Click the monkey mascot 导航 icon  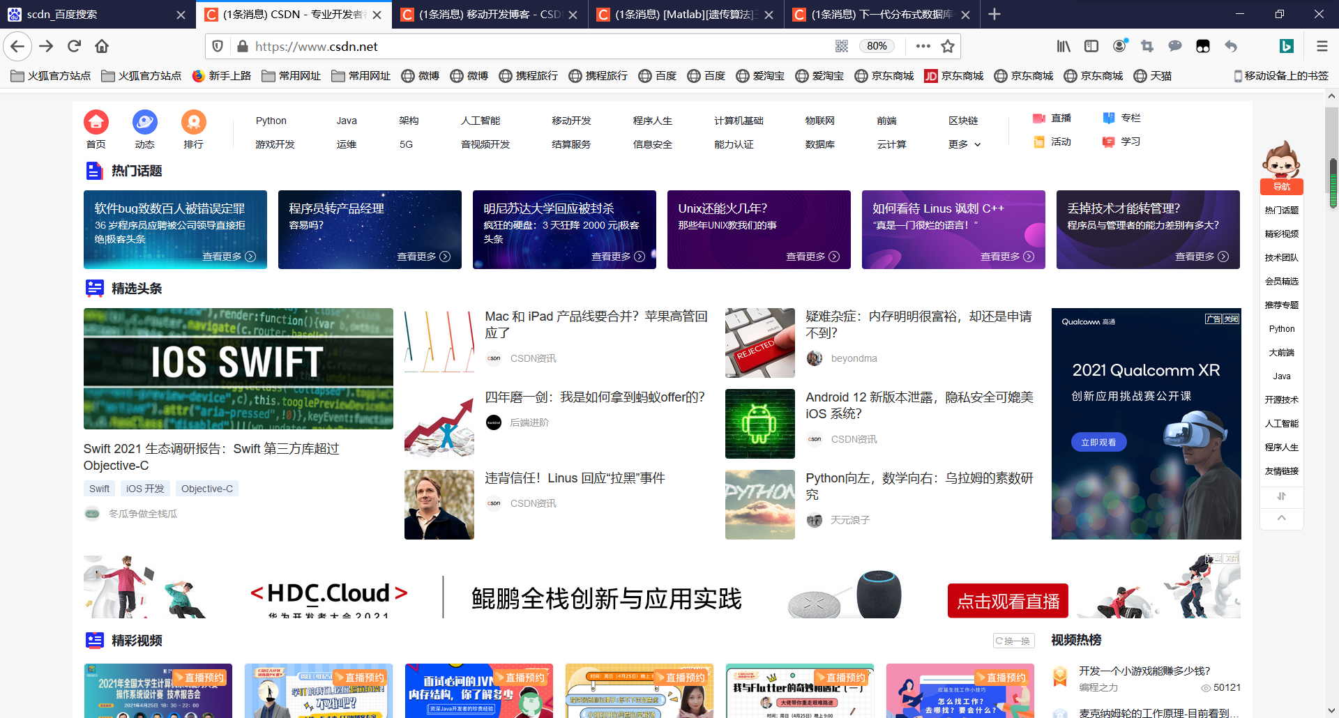[x=1282, y=167]
